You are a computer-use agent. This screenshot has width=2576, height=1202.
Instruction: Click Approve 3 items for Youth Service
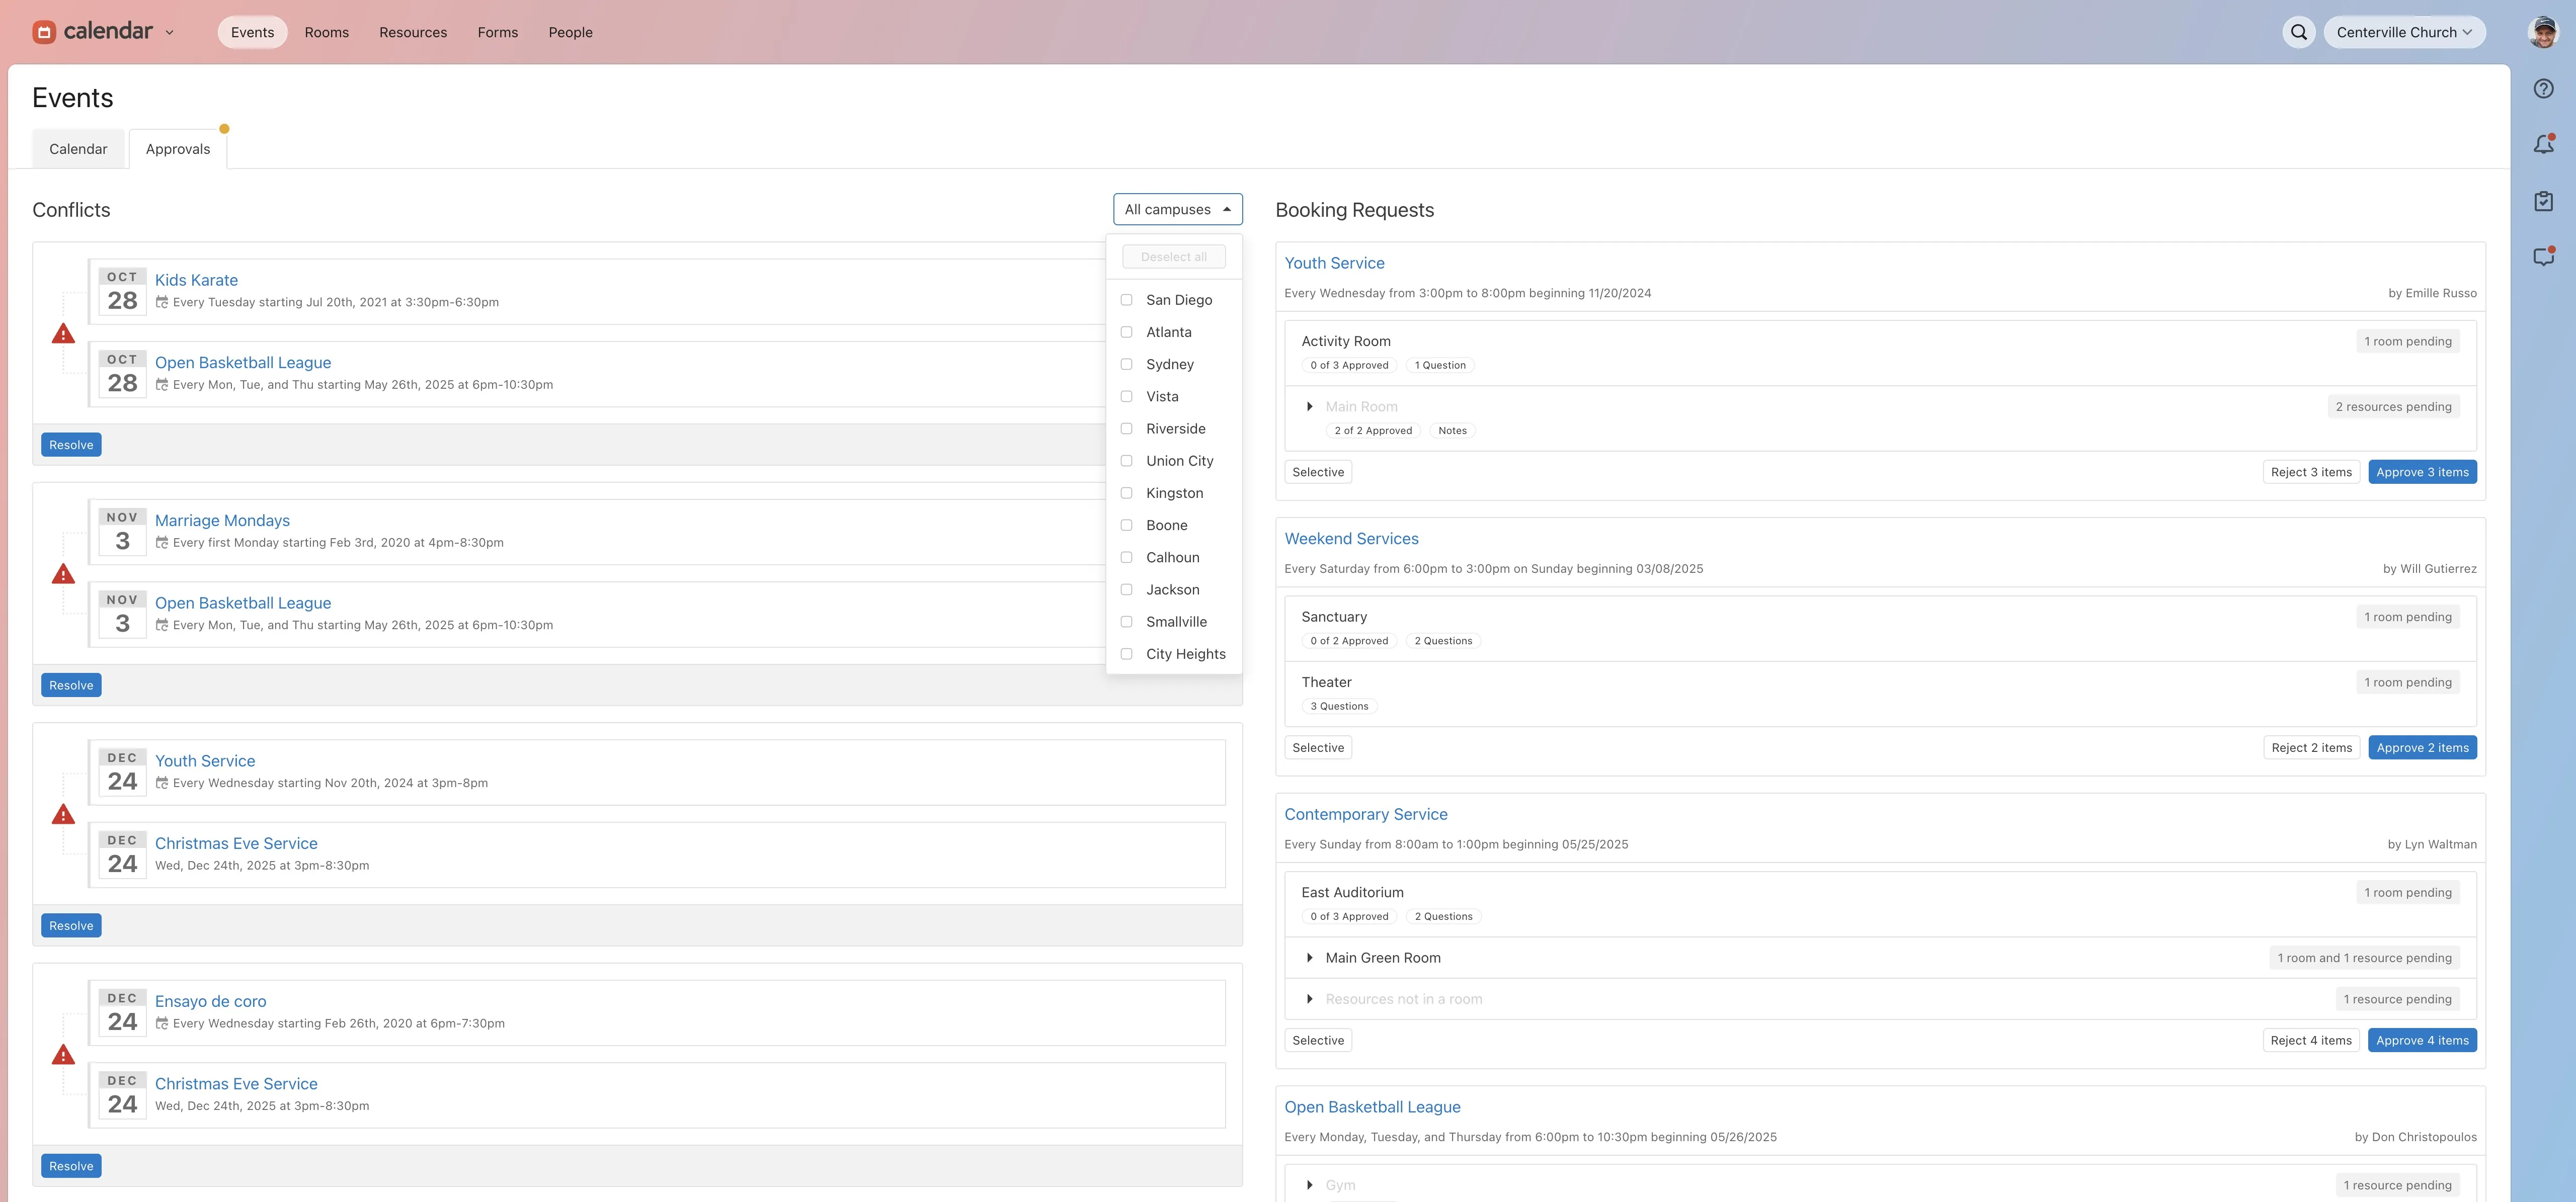[x=2421, y=472]
